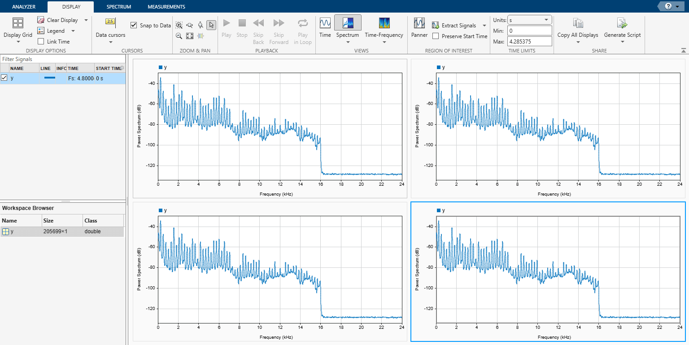Click the NAME column header
Viewport: 689px width, 345px height.
[24, 68]
